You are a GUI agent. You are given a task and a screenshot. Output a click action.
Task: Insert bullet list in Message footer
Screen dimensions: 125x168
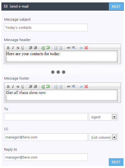click(61, 87)
